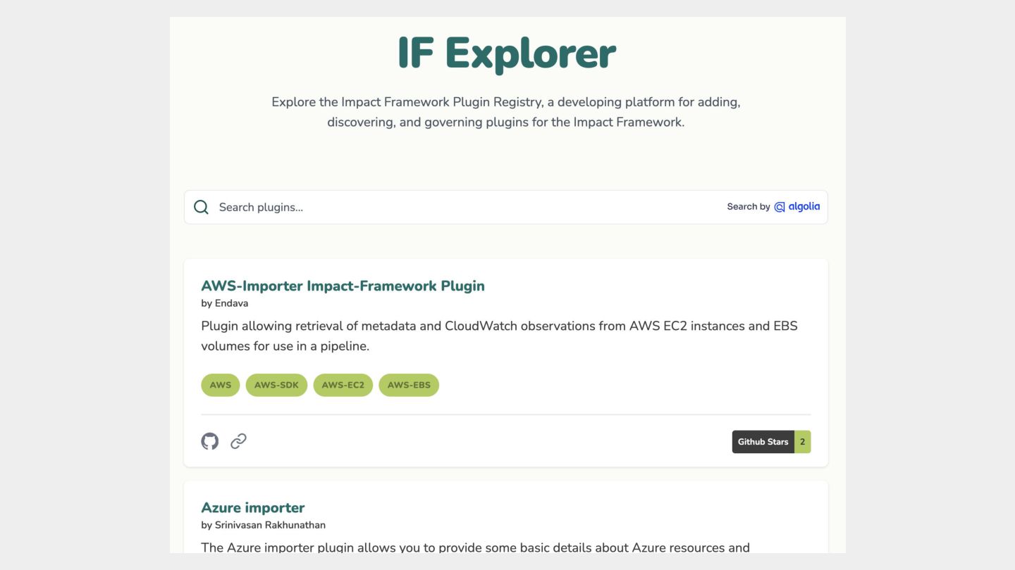
Task: Click the AWS-Importer plugin description text
Action: tap(499, 336)
